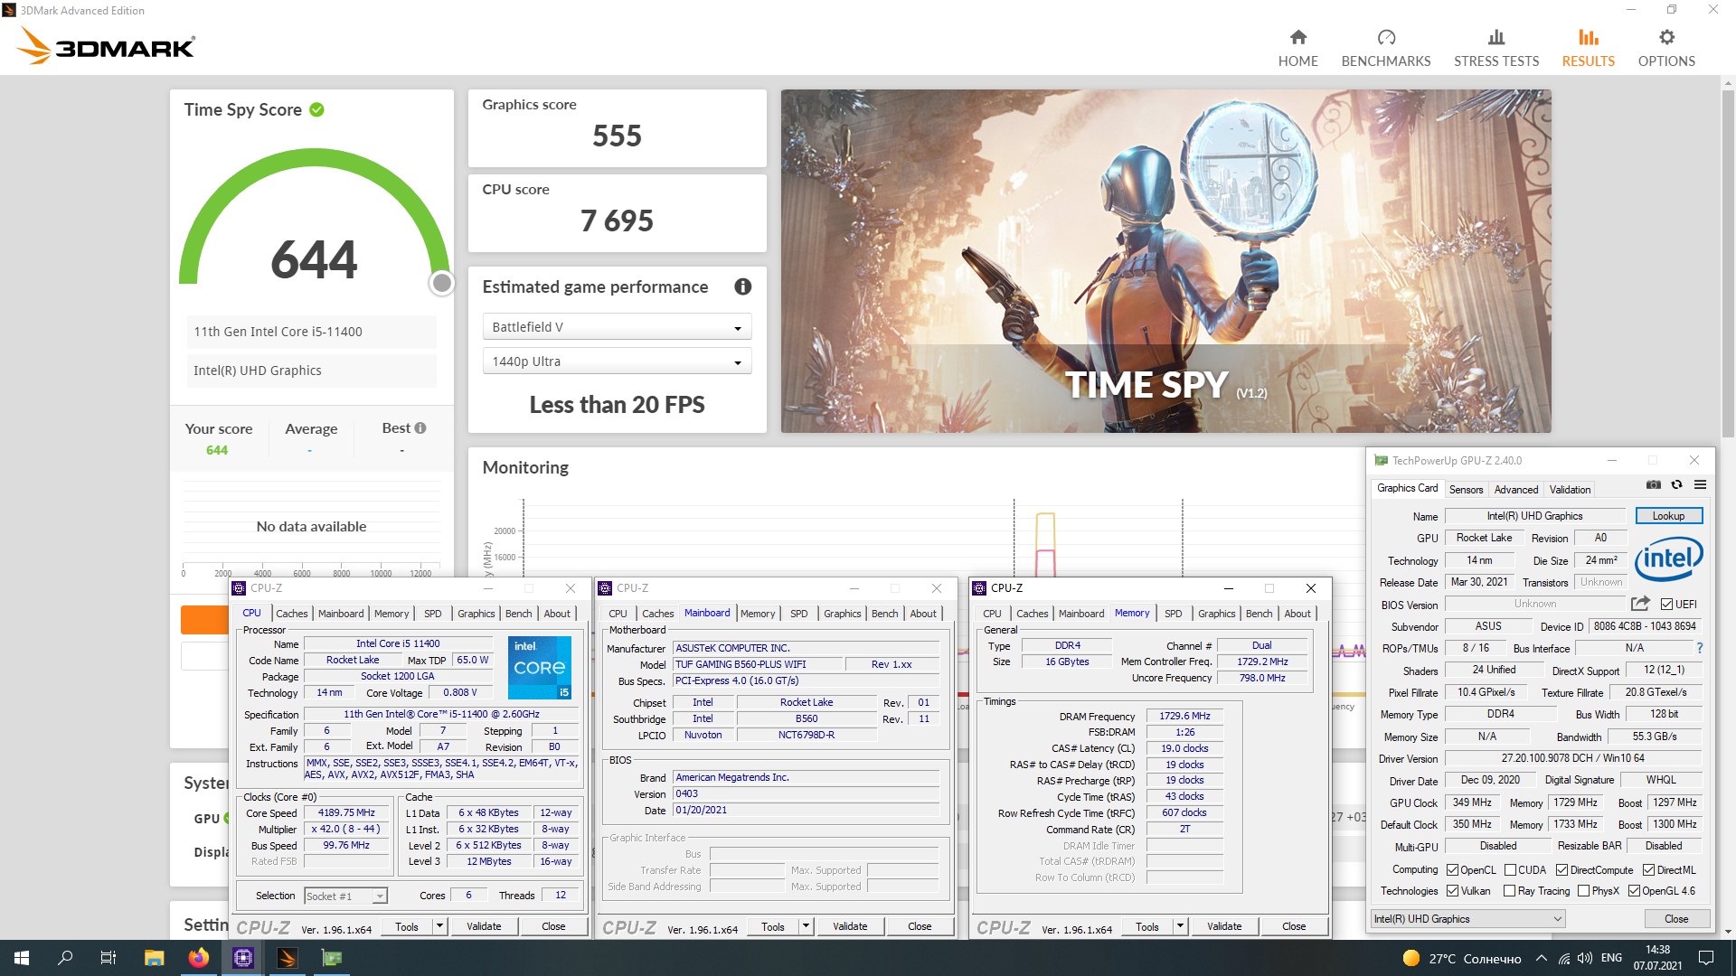Switch to 3DMark taskbar icon
The image size is (1736, 976).
point(288,958)
